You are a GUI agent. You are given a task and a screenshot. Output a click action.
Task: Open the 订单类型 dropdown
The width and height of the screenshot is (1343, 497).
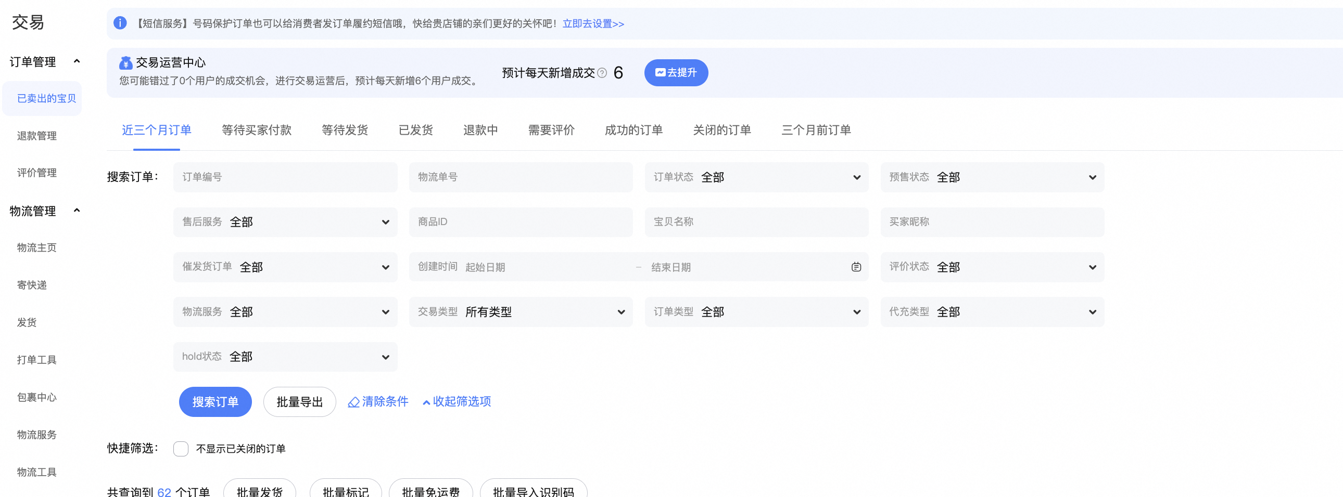(756, 312)
